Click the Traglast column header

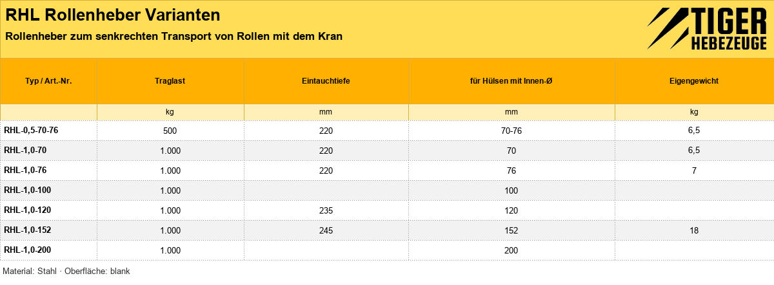pyautogui.click(x=170, y=81)
